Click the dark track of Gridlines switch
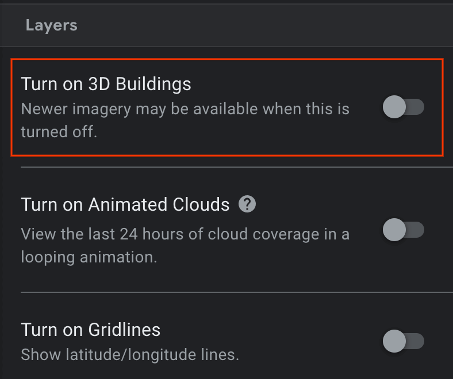This screenshot has width=453, height=379. pyautogui.click(x=416, y=342)
